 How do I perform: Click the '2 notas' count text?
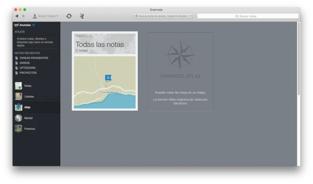tap(82, 51)
